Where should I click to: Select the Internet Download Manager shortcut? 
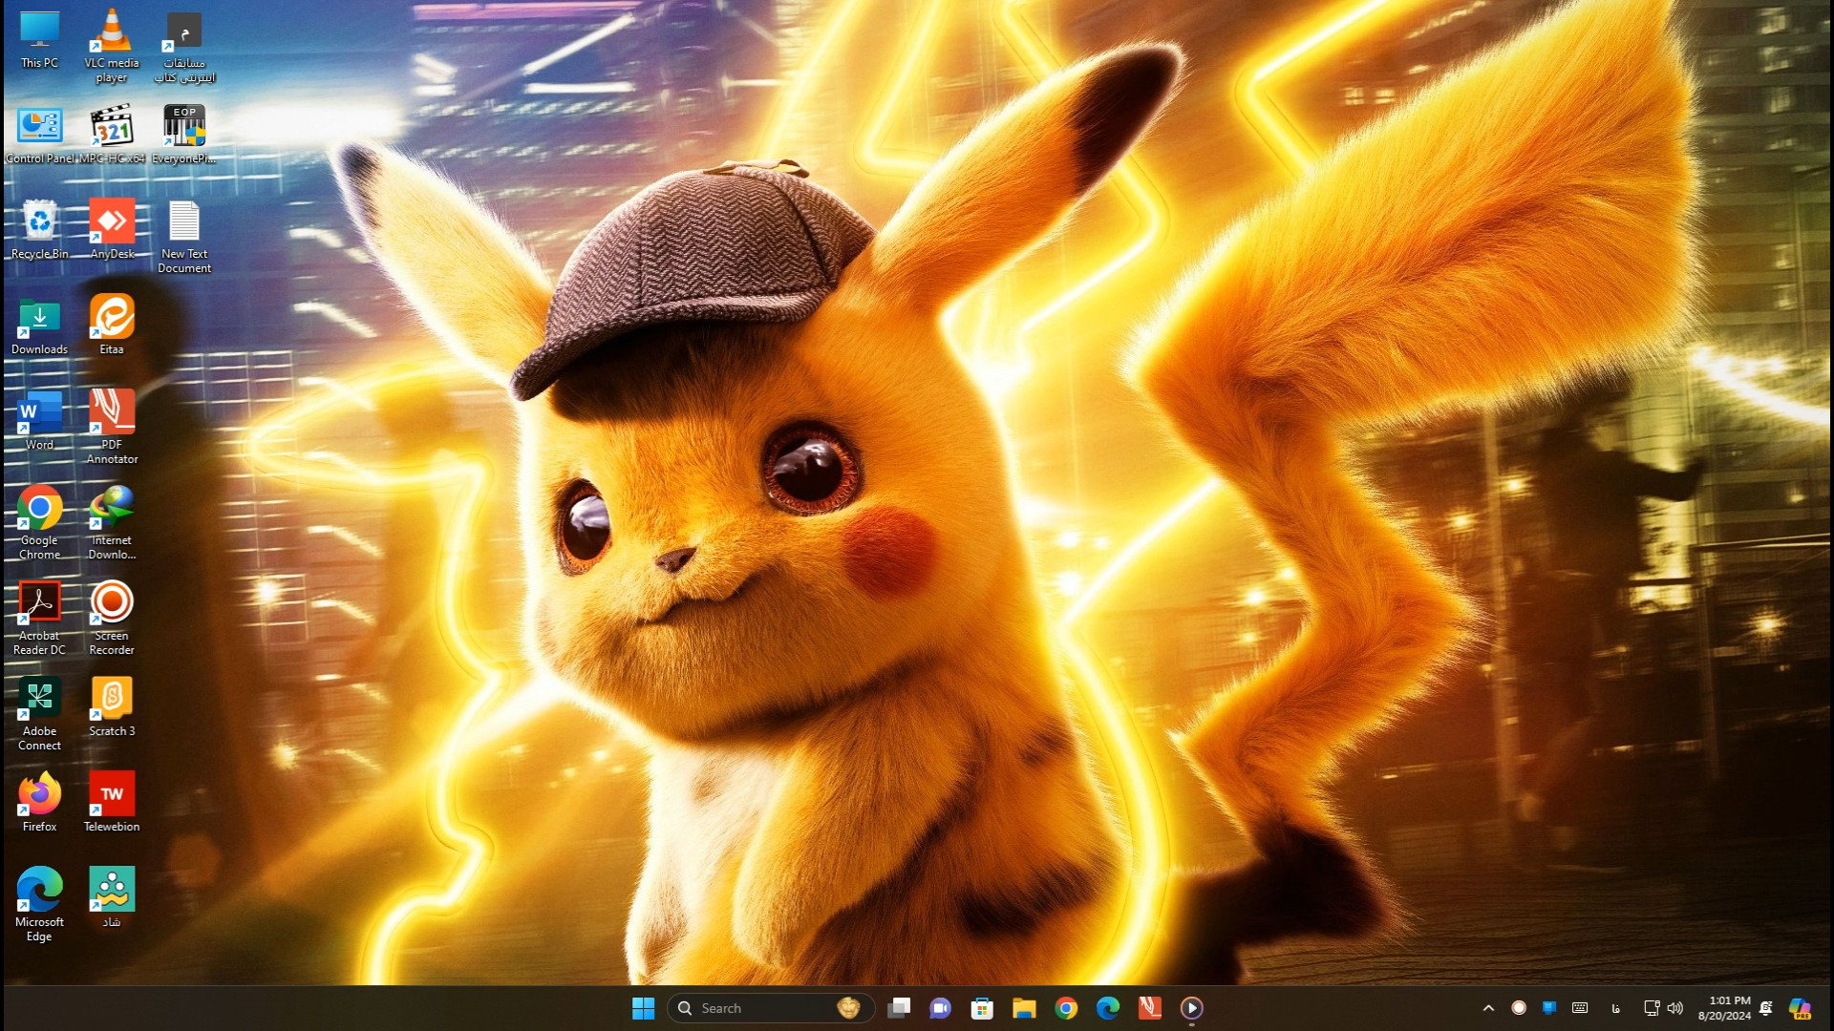(112, 523)
